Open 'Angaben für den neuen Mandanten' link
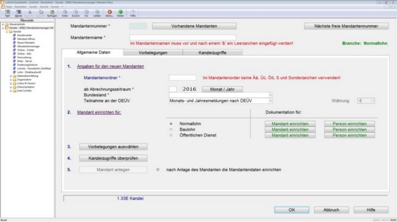This screenshot has width=397, height=222. (110, 66)
